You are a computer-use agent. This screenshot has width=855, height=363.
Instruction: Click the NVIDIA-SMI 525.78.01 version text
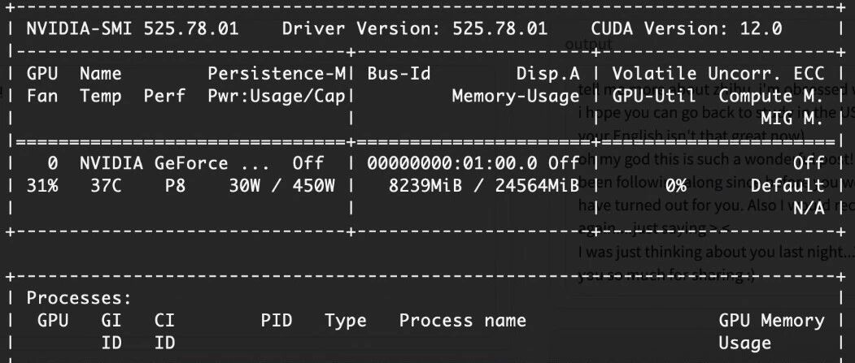(x=133, y=28)
